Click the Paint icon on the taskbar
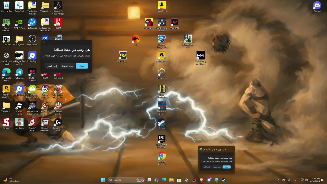 (216, 180)
